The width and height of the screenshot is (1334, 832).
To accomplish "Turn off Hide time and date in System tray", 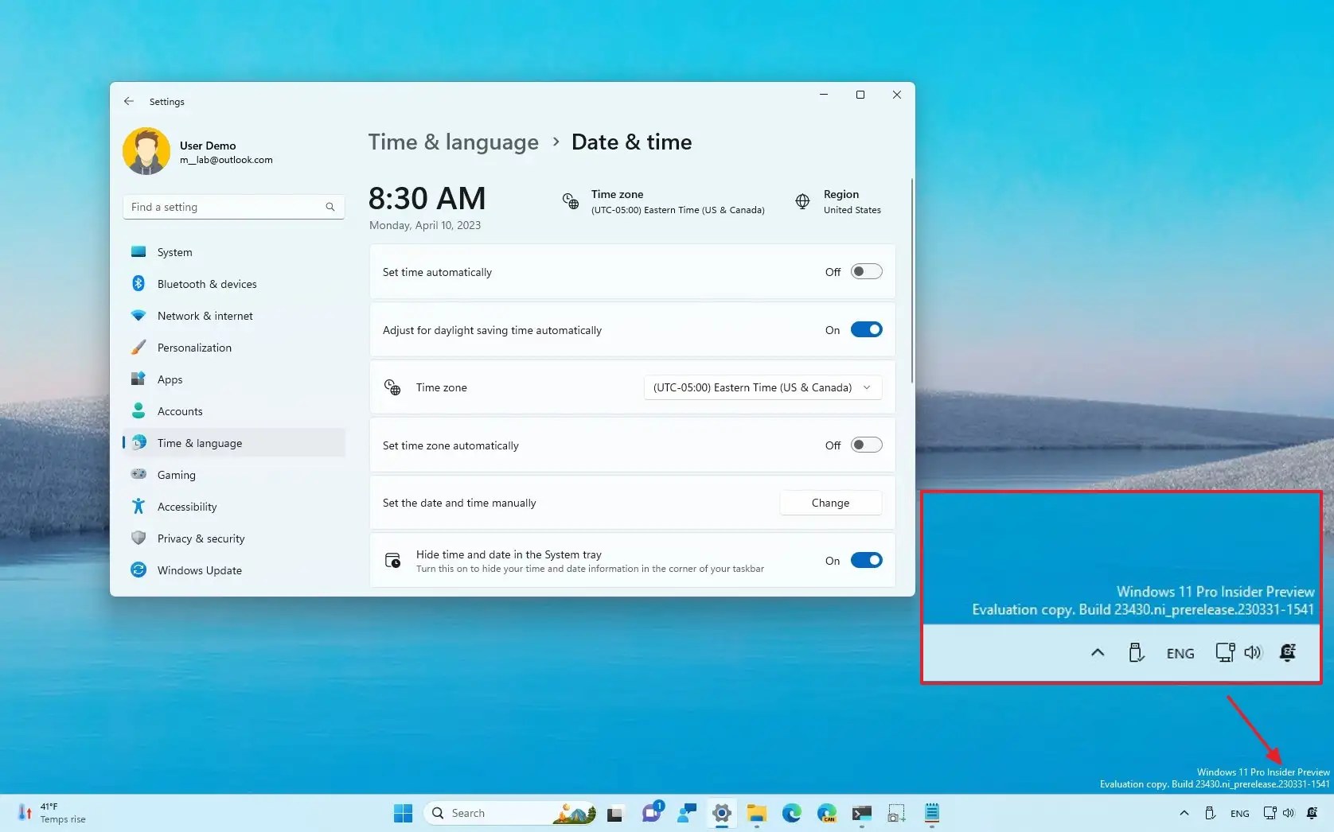I will pos(867,560).
